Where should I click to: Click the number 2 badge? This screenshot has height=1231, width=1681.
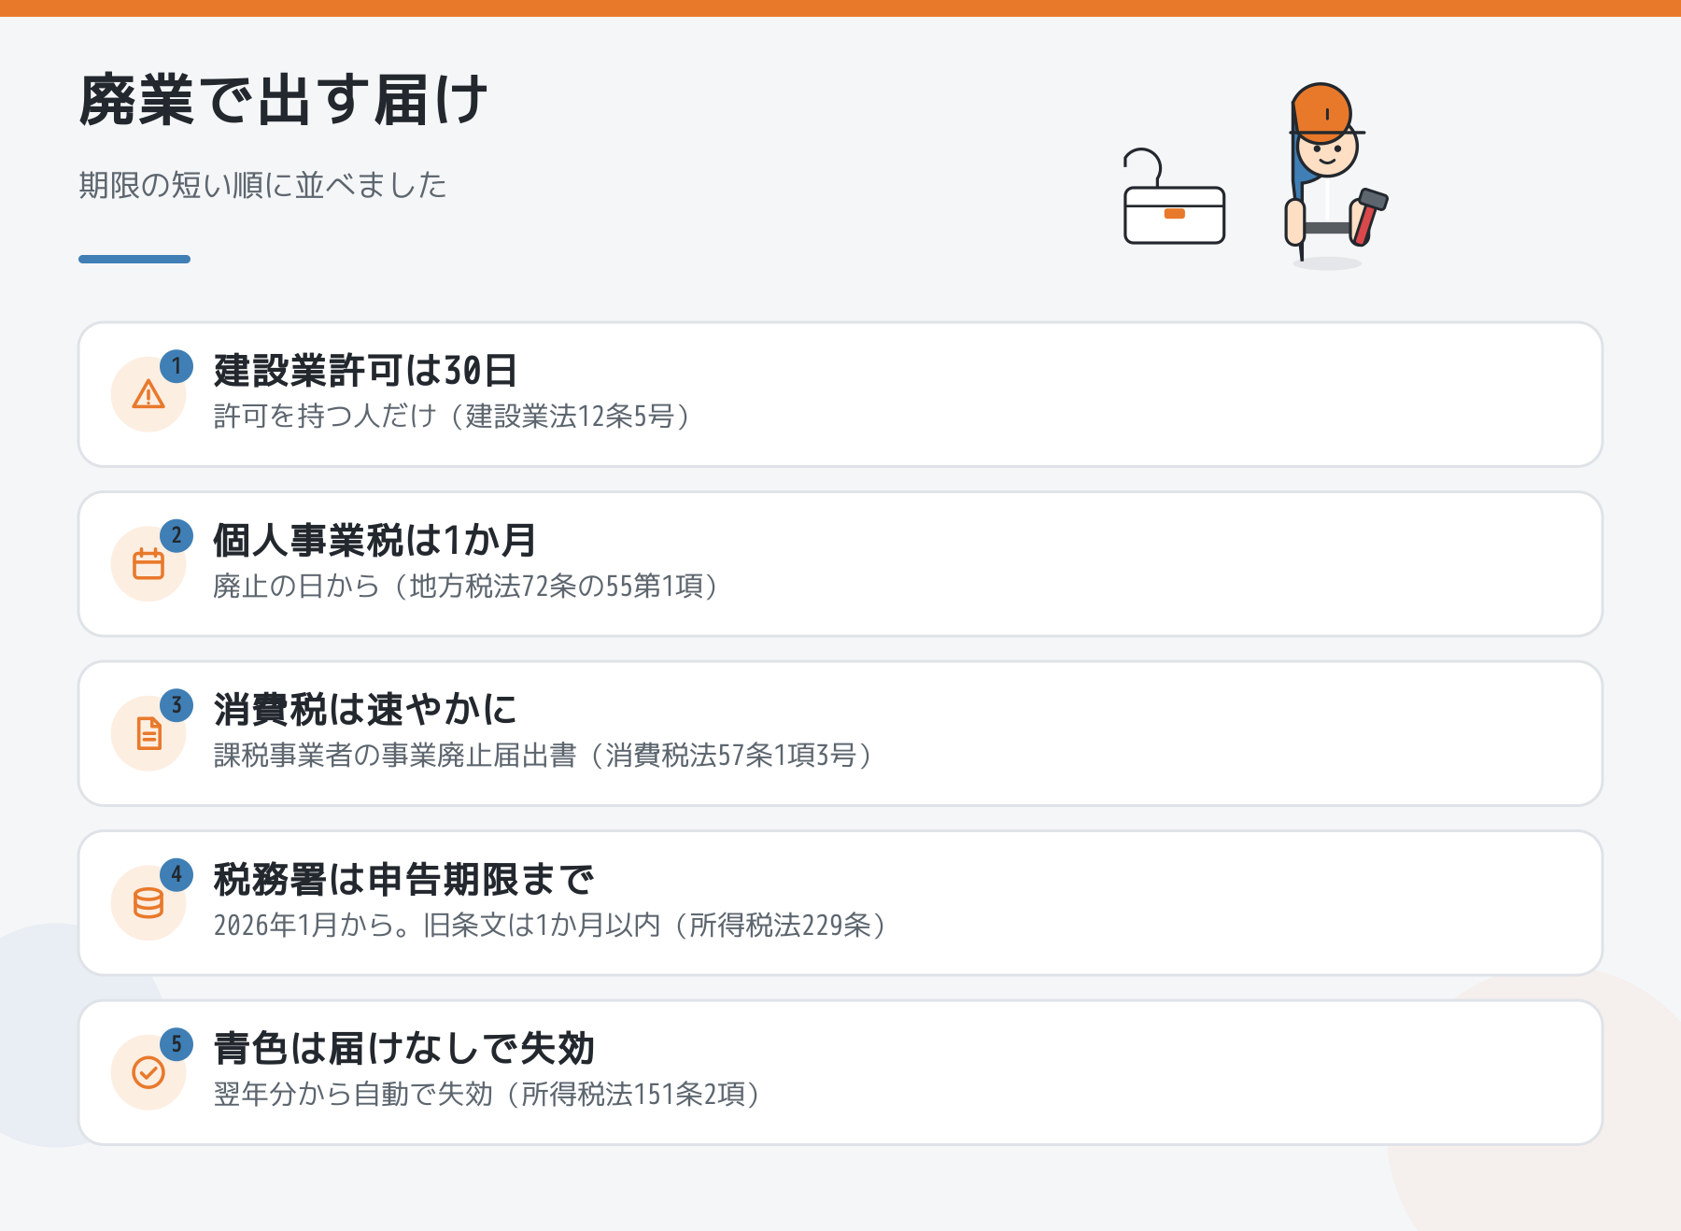tap(177, 536)
